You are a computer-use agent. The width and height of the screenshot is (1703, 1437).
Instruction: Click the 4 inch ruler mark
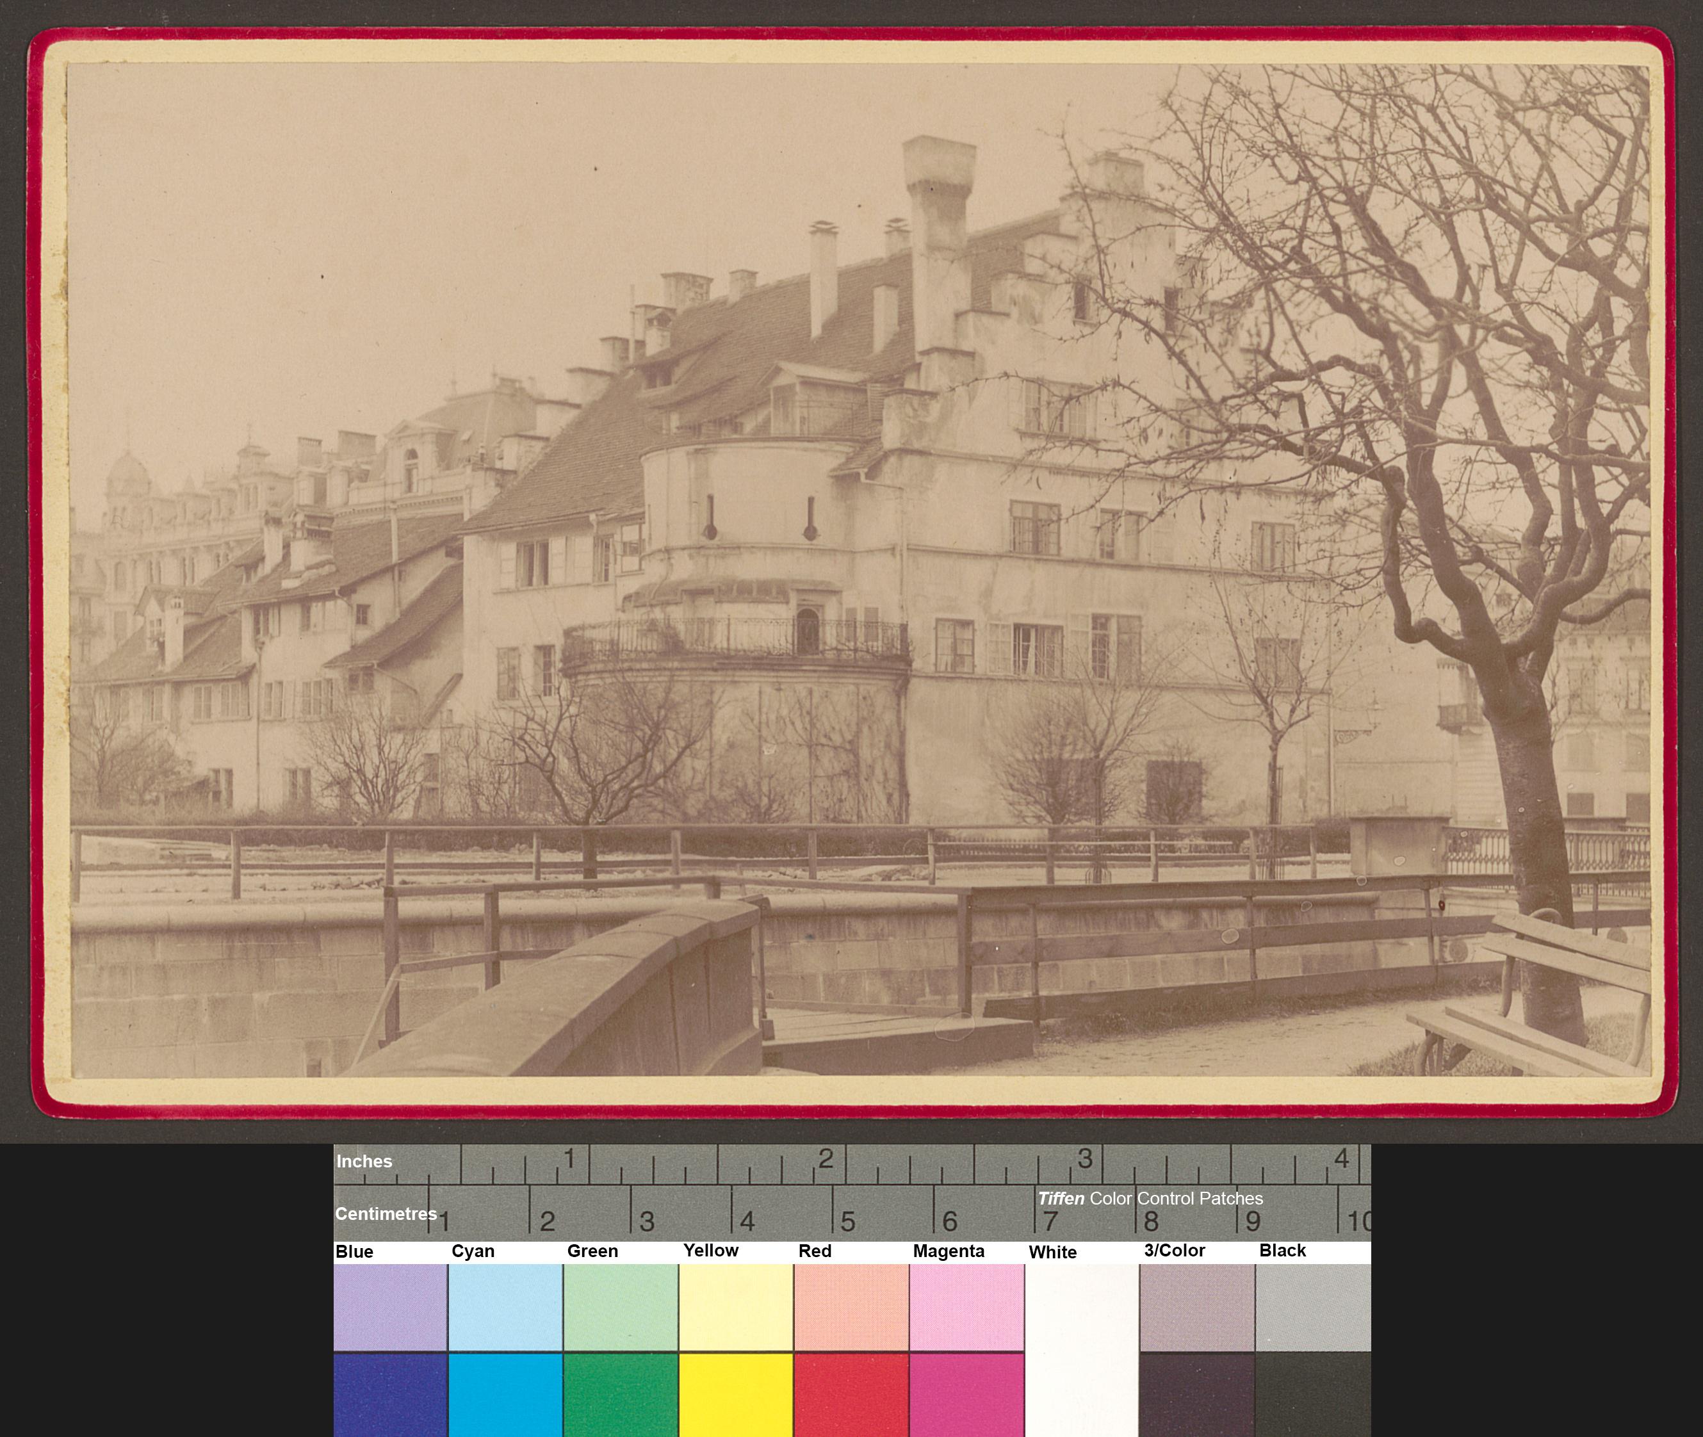[x=1342, y=1158]
